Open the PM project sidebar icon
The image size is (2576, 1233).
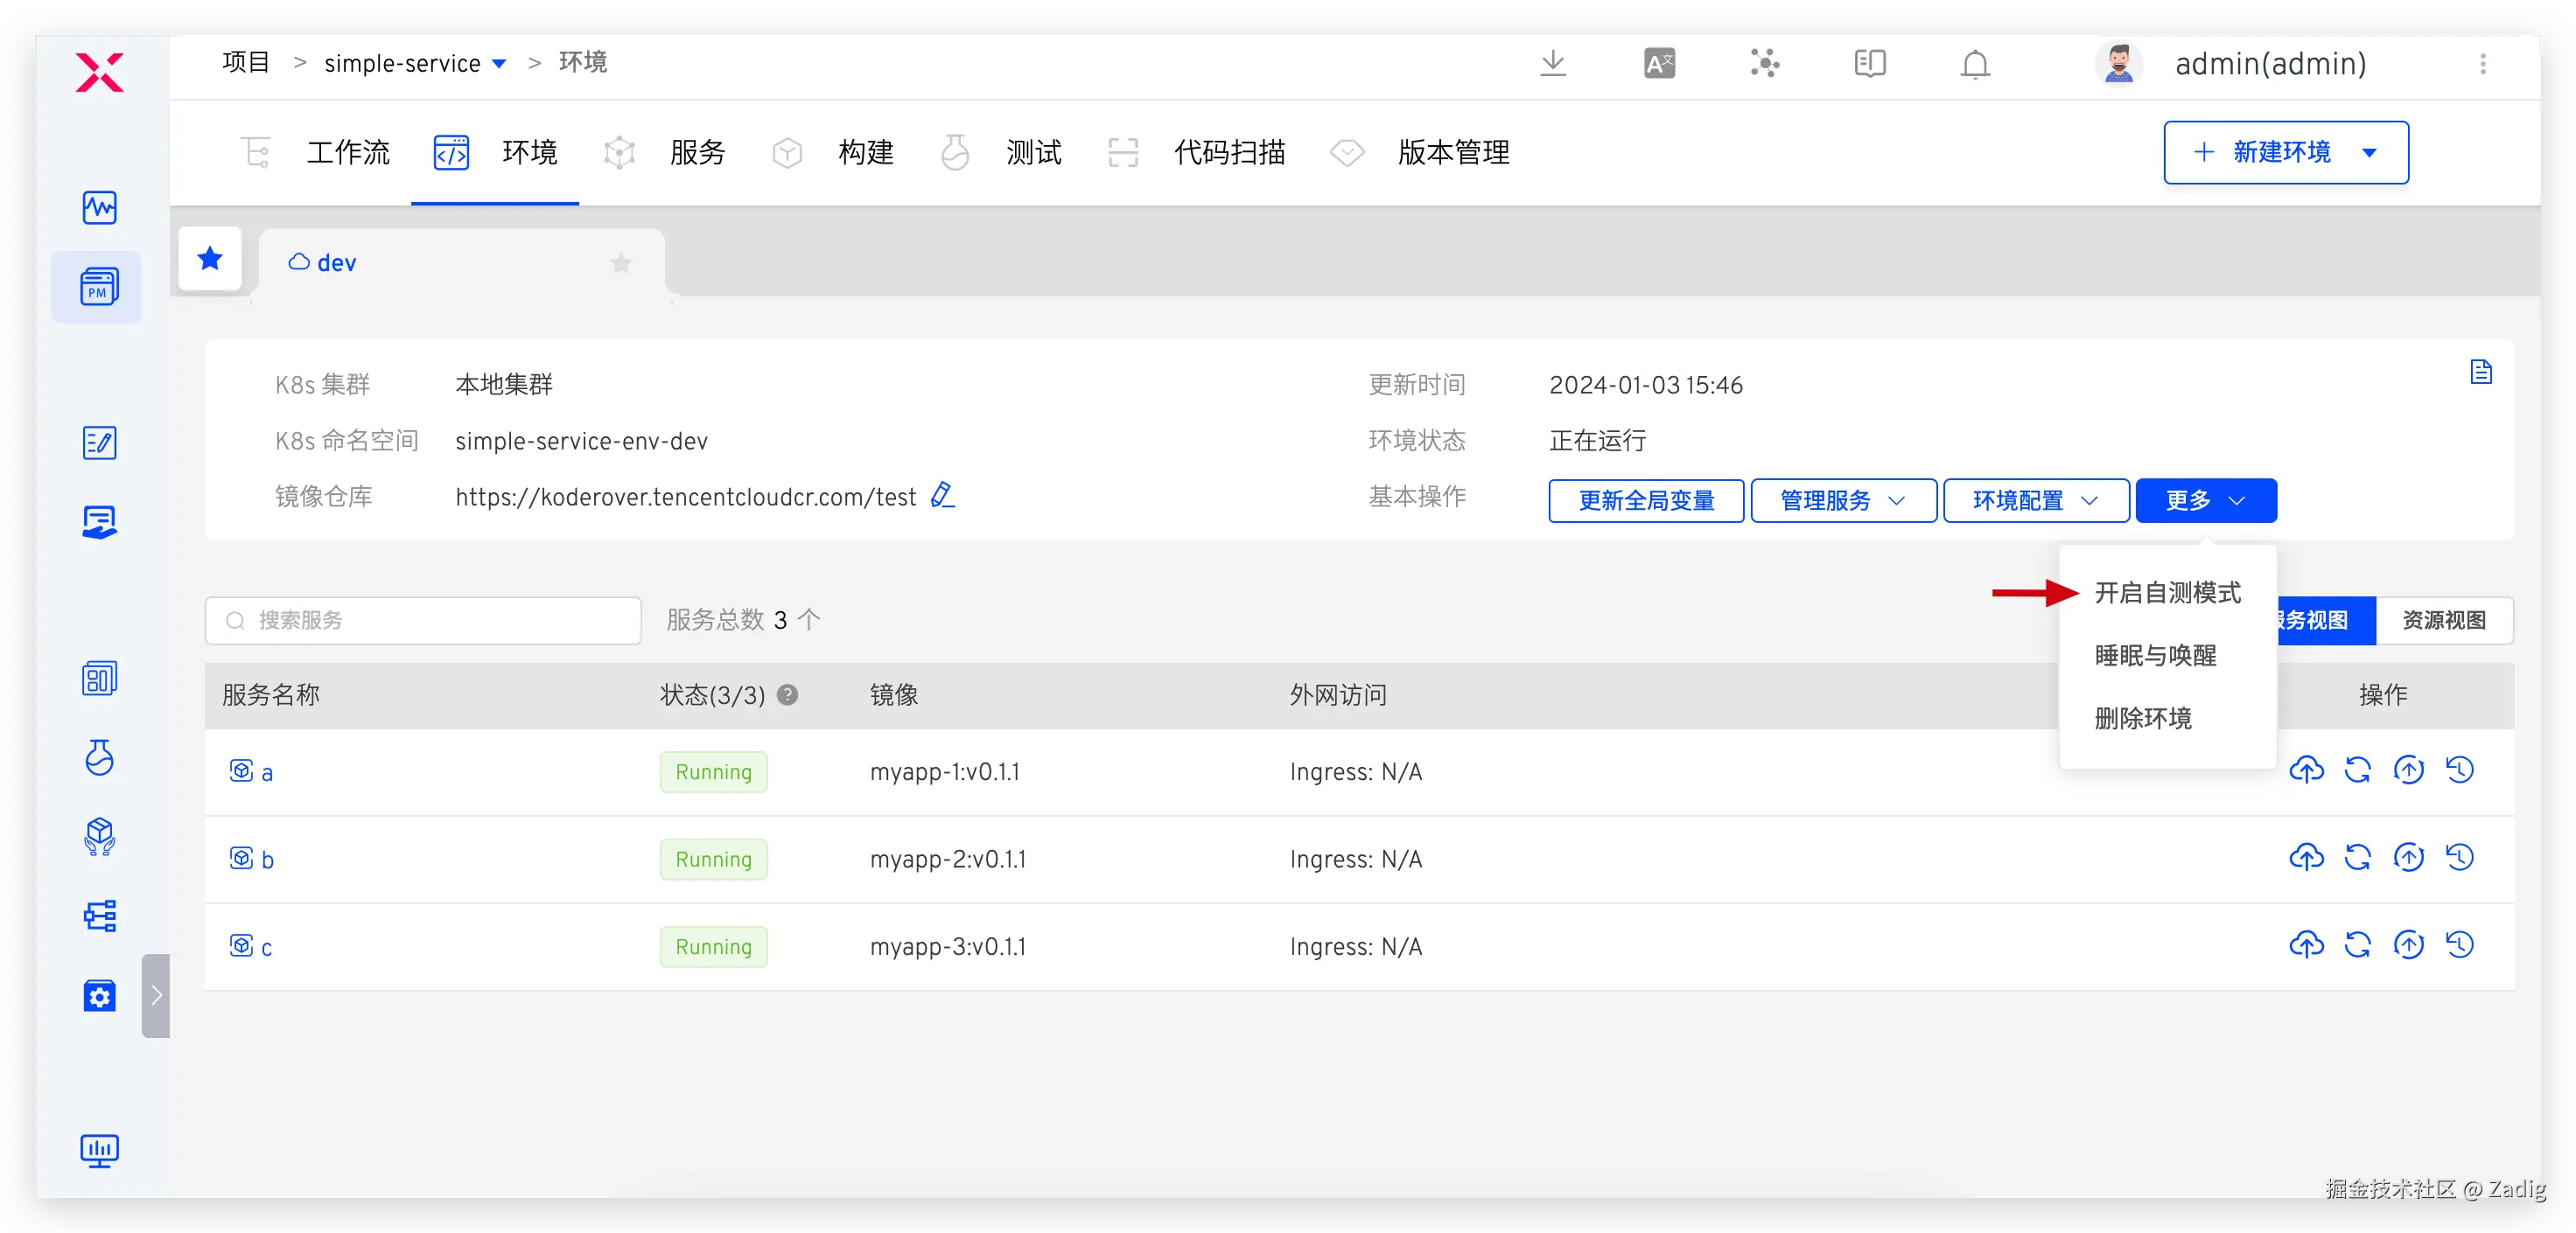tap(99, 287)
